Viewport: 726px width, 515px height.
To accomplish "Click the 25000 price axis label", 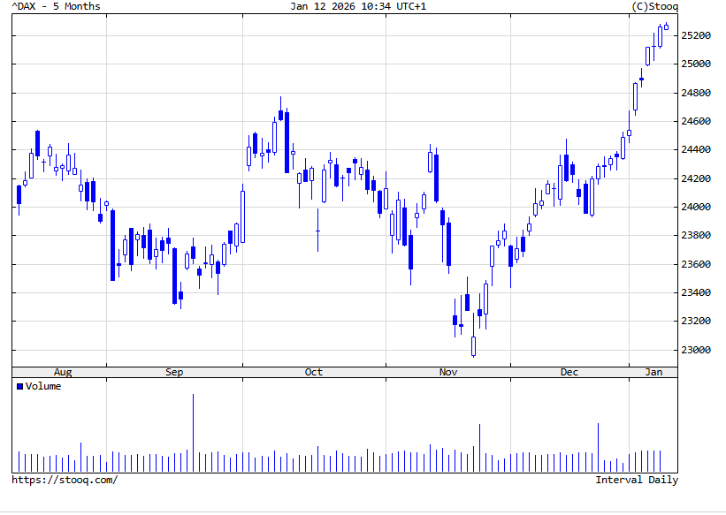I will coord(695,64).
